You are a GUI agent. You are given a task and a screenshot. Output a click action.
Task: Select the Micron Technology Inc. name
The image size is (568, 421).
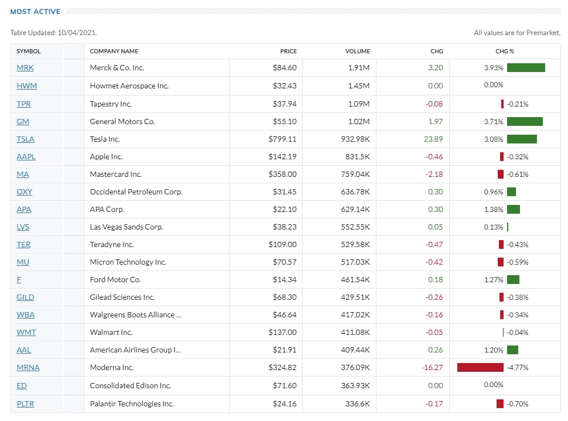click(128, 262)
